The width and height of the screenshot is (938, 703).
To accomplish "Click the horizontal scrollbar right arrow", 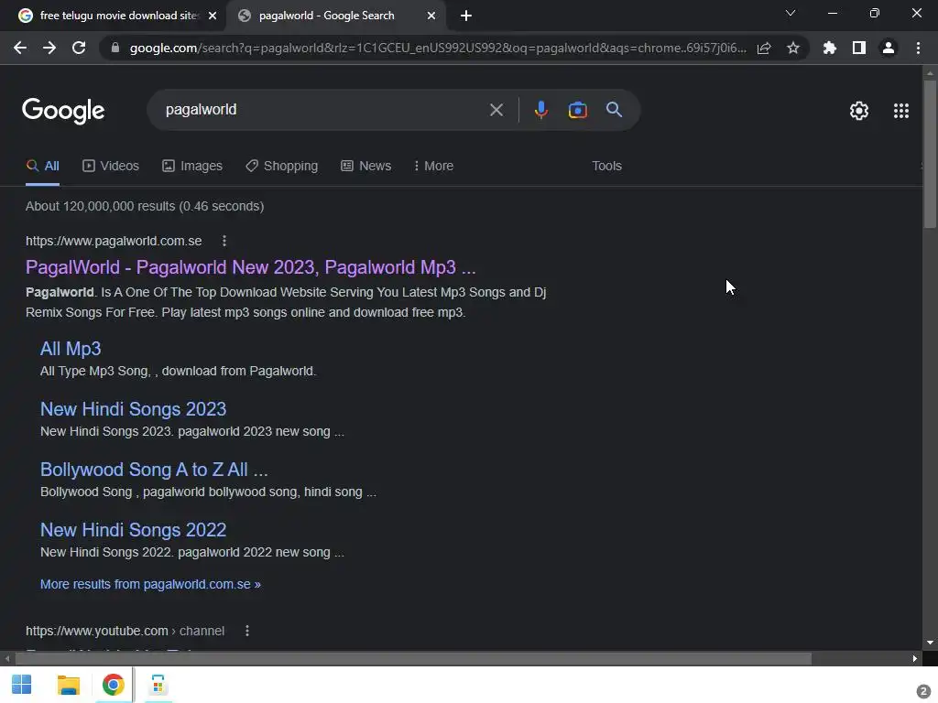I will pos(915,659).
